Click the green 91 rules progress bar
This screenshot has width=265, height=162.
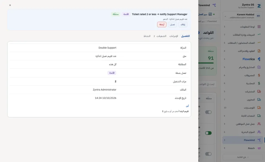coord(206,63)
